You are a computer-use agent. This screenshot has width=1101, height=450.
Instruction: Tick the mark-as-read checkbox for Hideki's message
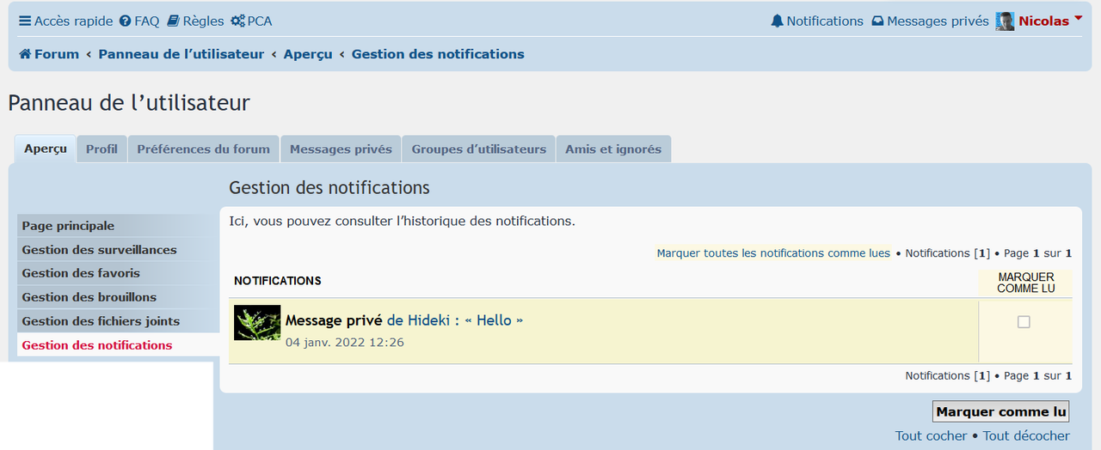(x=1024, y=322)
